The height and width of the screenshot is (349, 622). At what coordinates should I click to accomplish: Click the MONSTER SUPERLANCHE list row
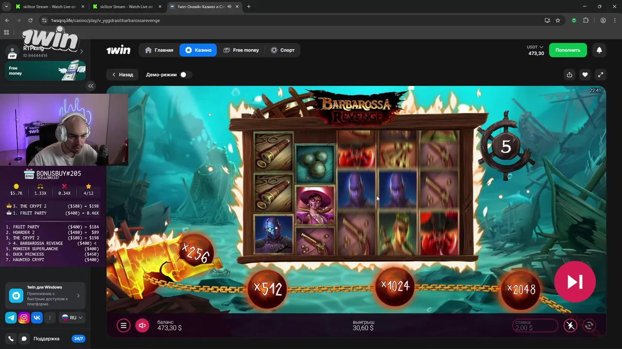pos(52,249)
